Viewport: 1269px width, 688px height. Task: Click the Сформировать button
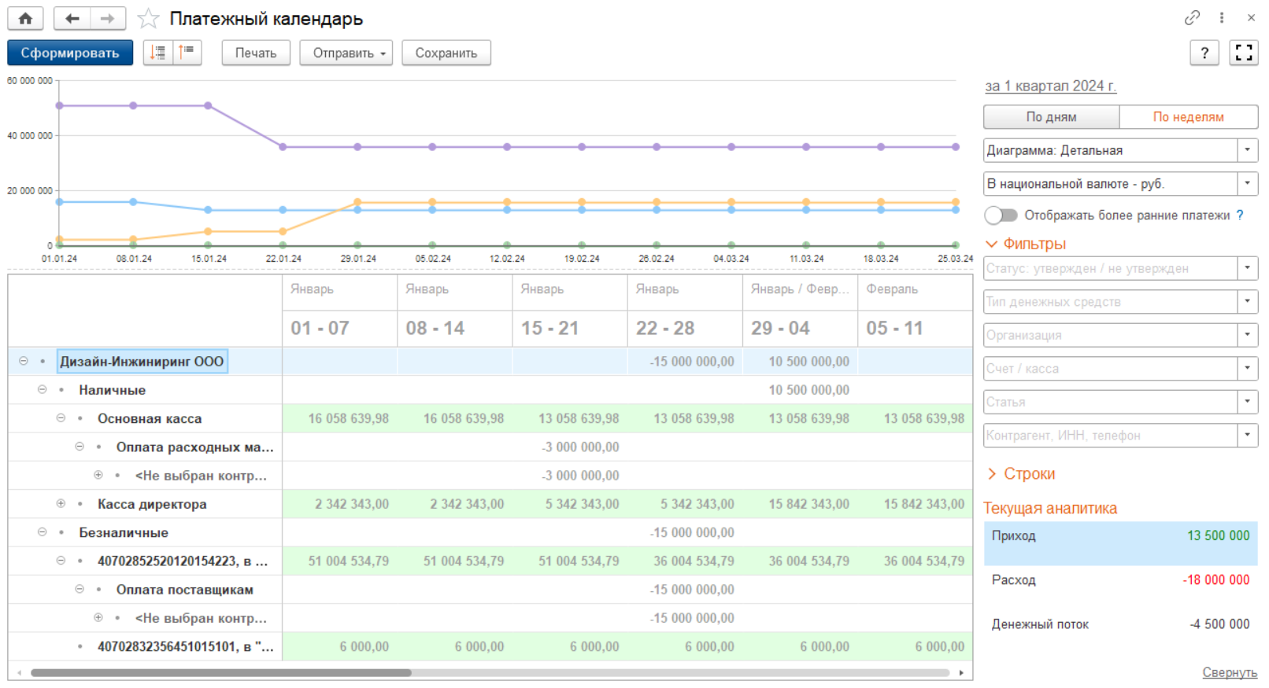pos(70,53)
